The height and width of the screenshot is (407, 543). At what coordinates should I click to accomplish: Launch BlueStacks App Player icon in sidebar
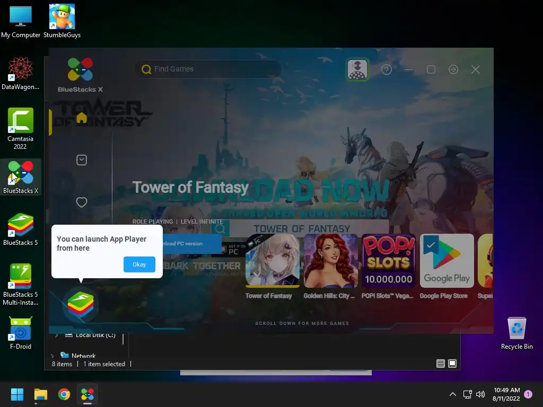coord(81,305)
